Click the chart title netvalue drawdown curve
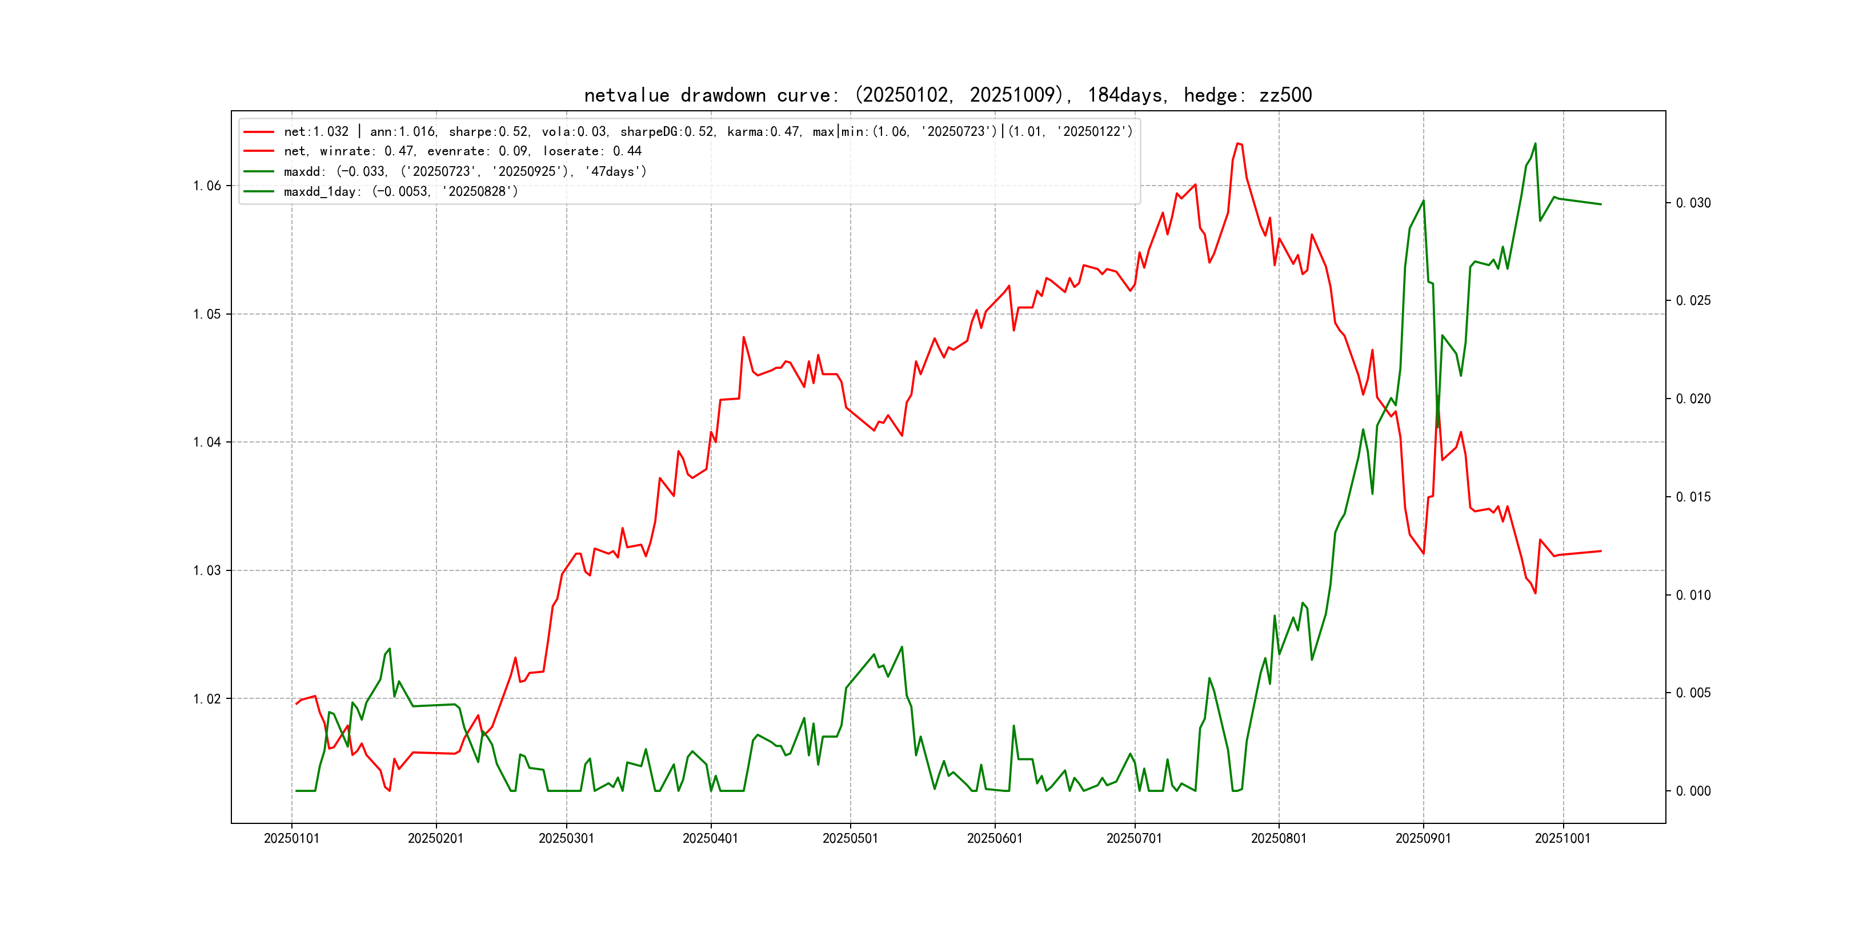Viewport: 1851px width, 925px height. pyautogui.click(x=947, y=95)
